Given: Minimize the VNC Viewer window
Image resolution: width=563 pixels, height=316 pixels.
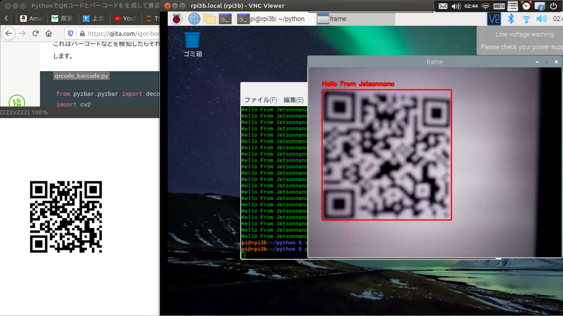Looking at the screenshot, I should click(175, 6).
